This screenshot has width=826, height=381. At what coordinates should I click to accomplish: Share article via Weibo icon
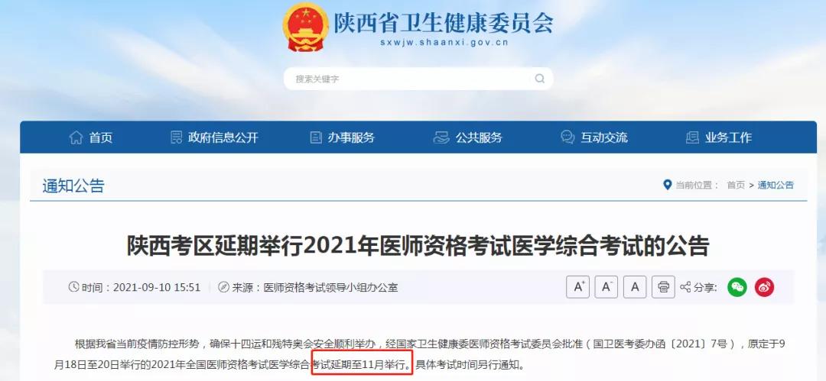click(x=764, y=287)
